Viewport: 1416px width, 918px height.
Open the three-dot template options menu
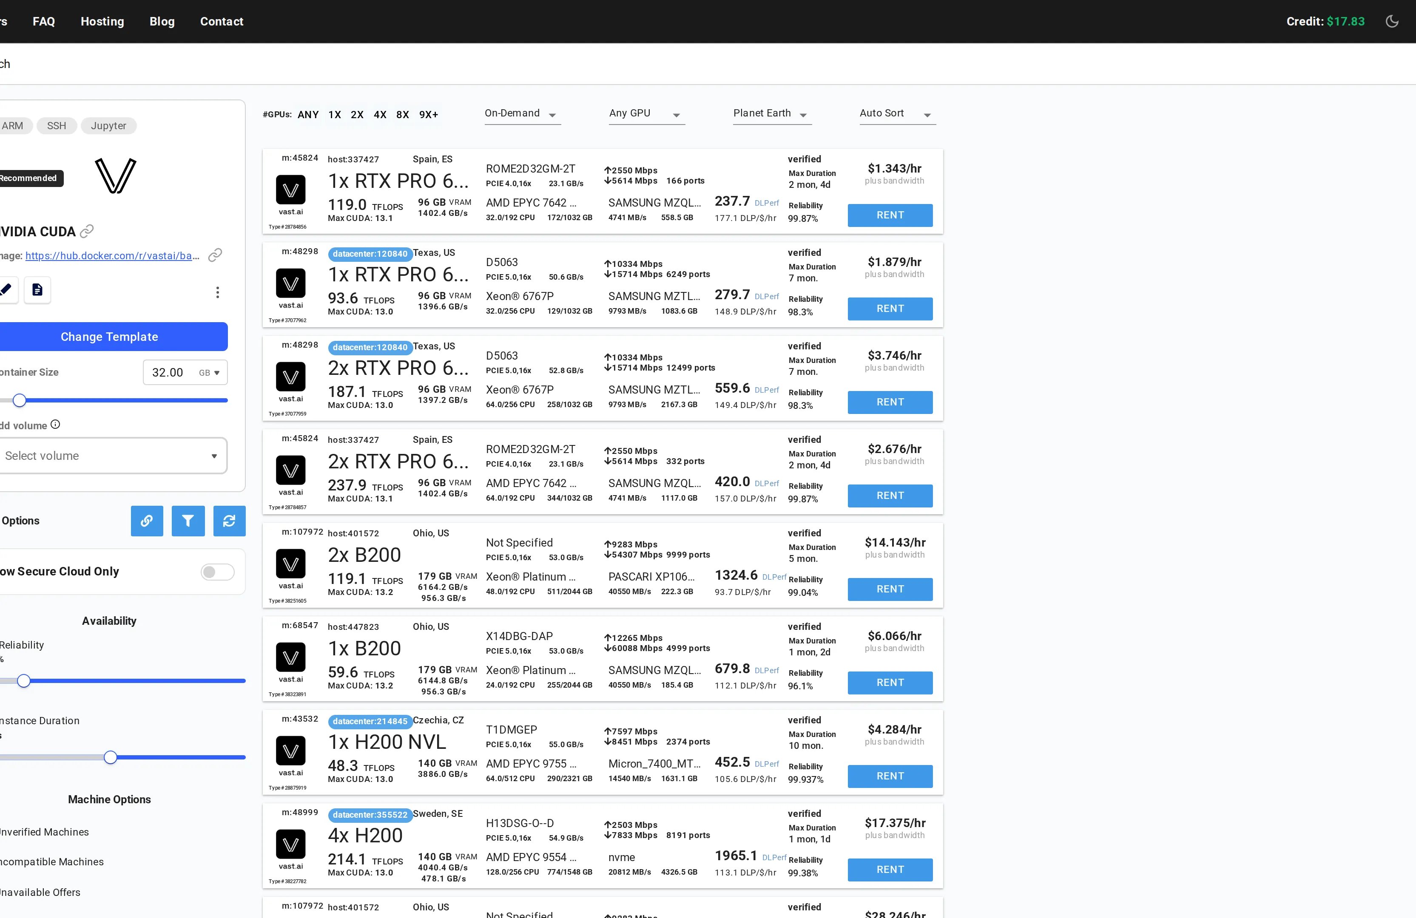coord(218,292)
